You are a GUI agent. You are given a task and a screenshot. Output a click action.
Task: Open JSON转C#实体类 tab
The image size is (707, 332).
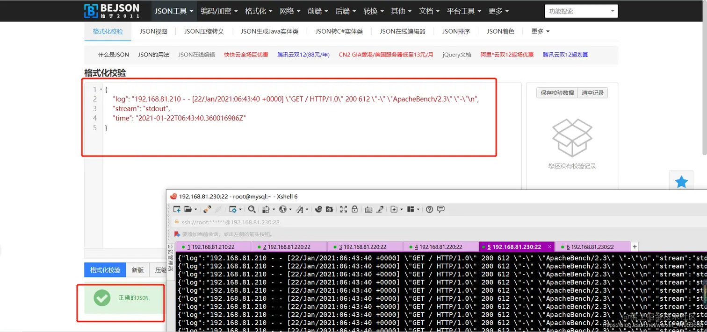click(339, 31)
